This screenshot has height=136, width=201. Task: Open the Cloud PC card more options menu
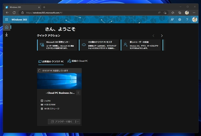78,93
